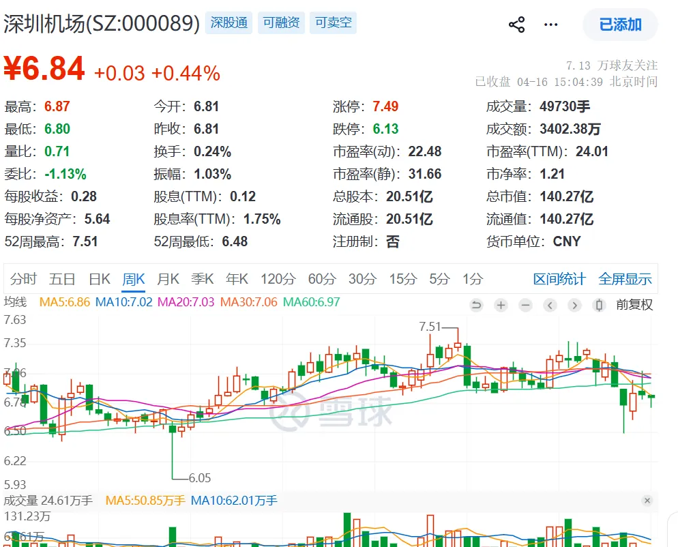Select the 日K chart tab
The image size is (678, 547).
pos(100,279)
